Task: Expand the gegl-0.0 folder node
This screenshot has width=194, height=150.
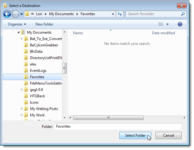Action: click(x=22, y=89)
